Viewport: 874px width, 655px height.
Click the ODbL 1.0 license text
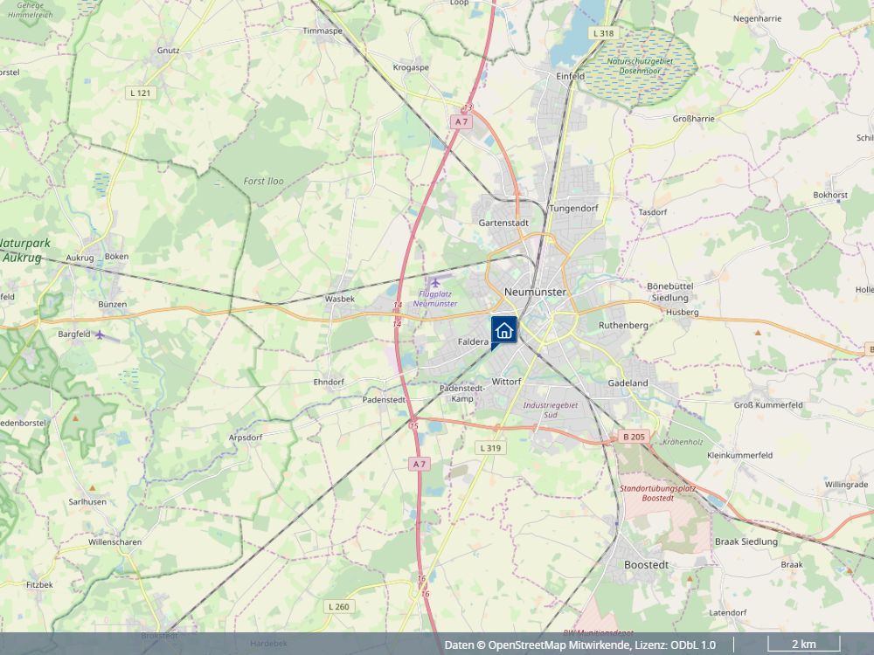pyautogui.click(x=693, y=645)
